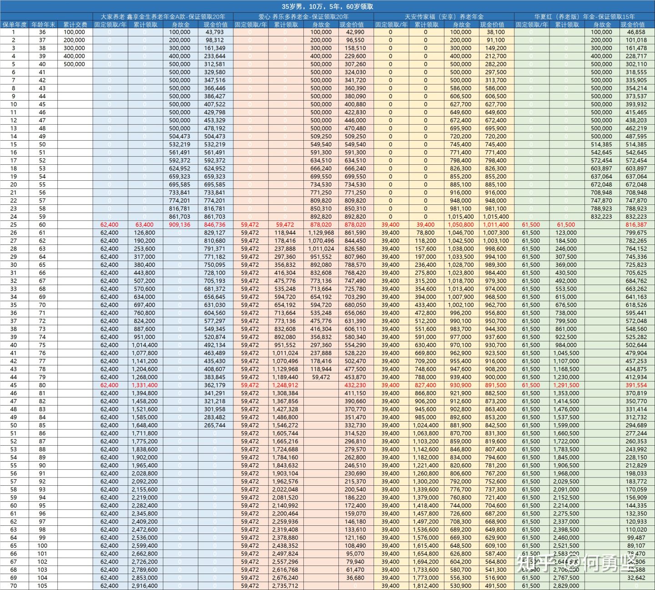Click red death benefit value 909,136
Viewport: 655px width, 590px height.
(180, 225)
